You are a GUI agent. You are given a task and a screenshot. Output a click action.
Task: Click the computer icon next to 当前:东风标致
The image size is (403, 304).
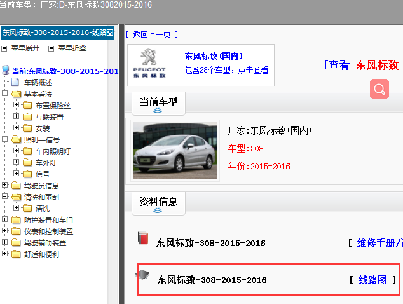click(5, 70)
